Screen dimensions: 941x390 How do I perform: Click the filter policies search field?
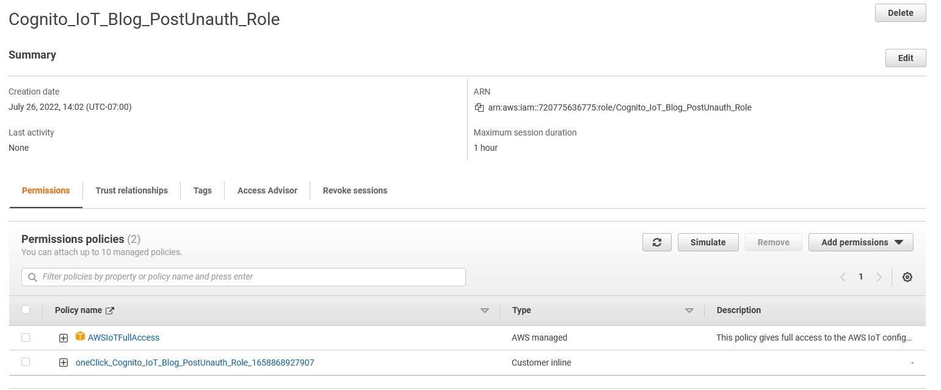tap(244, 277)
